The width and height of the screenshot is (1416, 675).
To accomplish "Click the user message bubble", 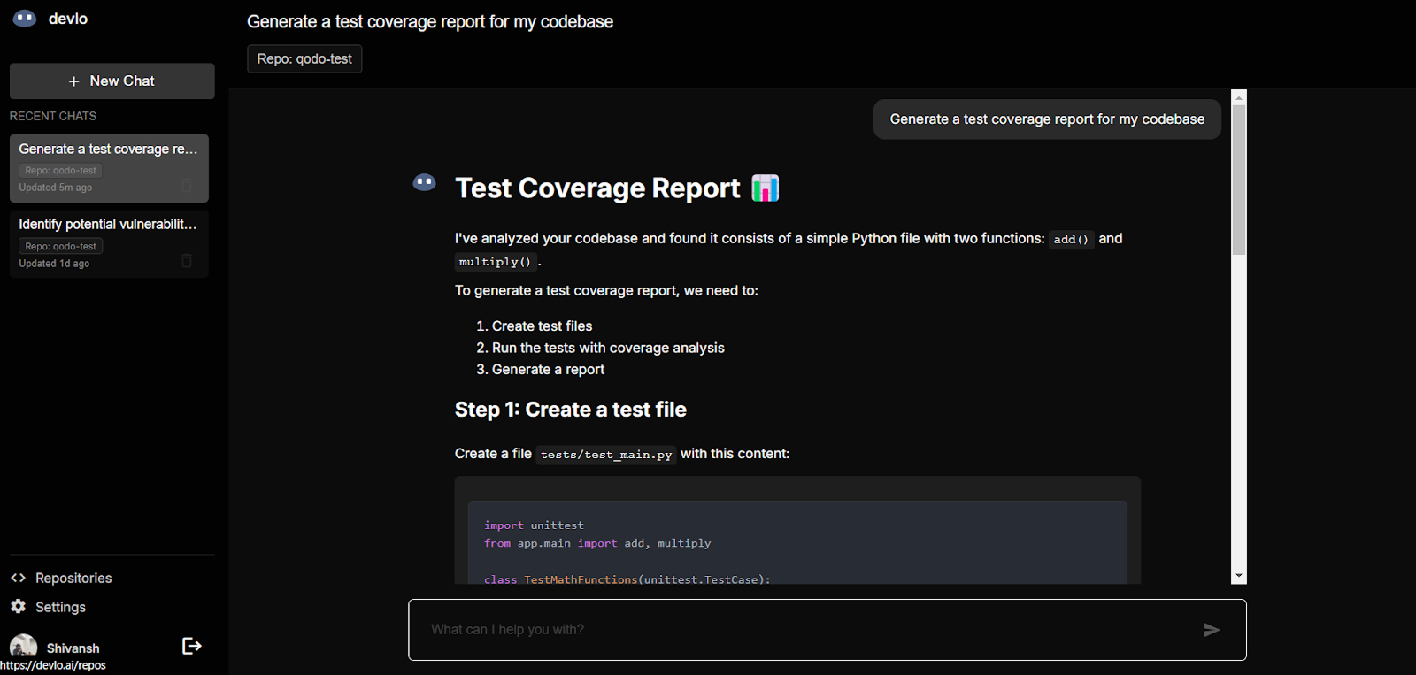I will point(1047,119).
